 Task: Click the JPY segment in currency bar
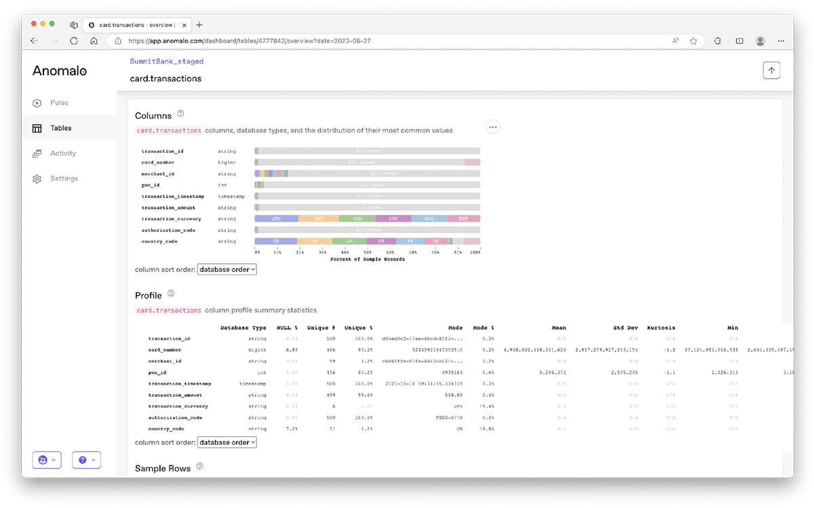click(x=276, y=219)
